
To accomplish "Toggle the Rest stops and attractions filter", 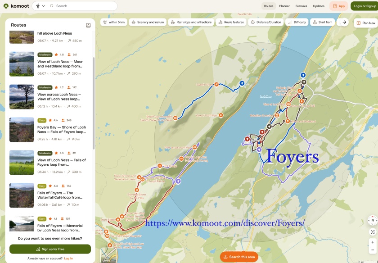I will pos(190,22).
